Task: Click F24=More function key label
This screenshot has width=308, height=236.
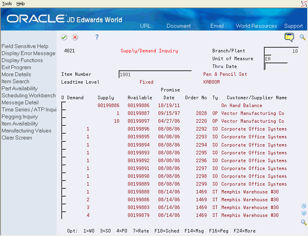Action: click(244, 231)
